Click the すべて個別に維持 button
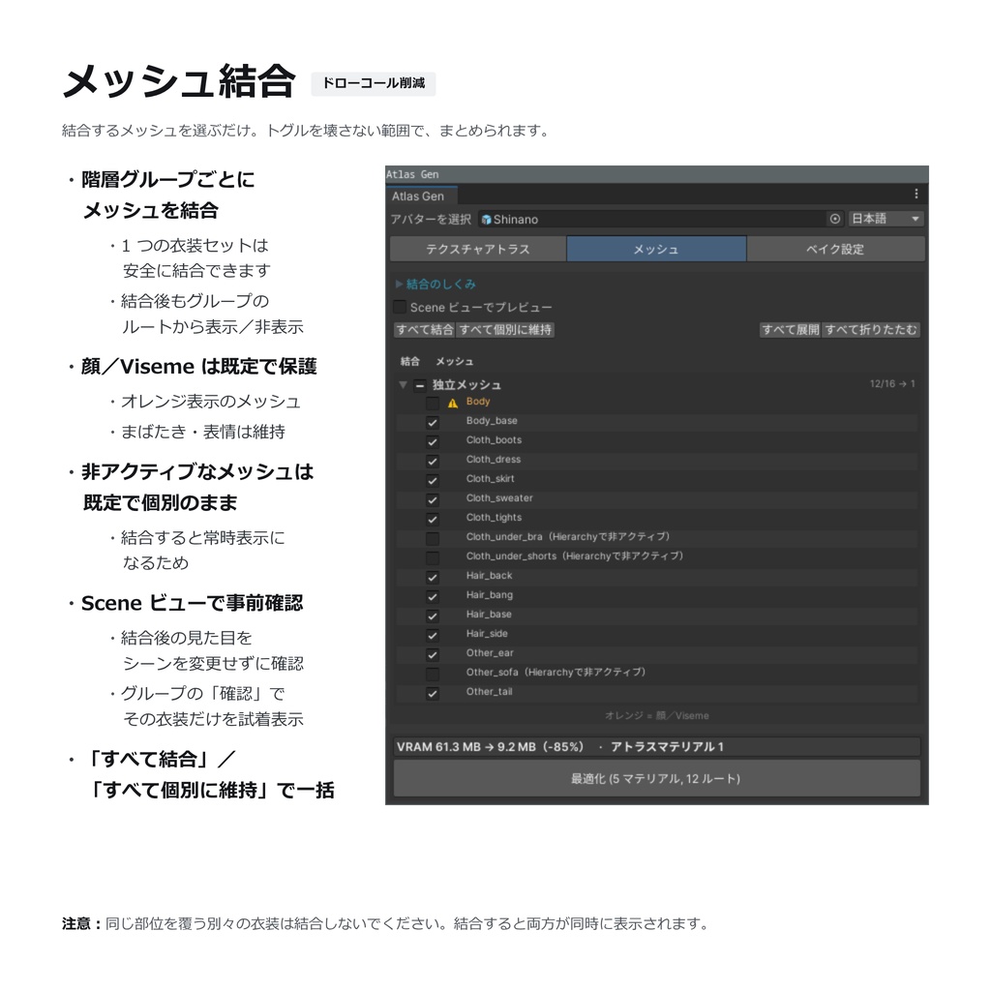The width and height of the screenshot is (991, 991). [x=505, y=329]
